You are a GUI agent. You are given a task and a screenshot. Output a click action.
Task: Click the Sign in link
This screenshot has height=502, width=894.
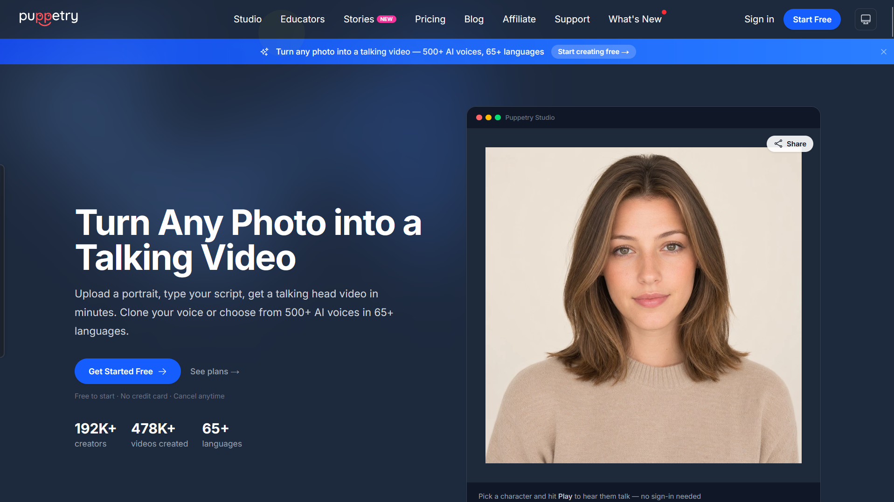pos(759,19)
